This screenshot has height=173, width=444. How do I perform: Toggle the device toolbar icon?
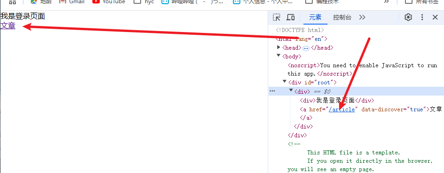point(290,17)
